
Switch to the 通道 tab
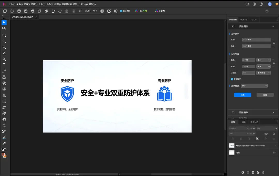(244, 122)
